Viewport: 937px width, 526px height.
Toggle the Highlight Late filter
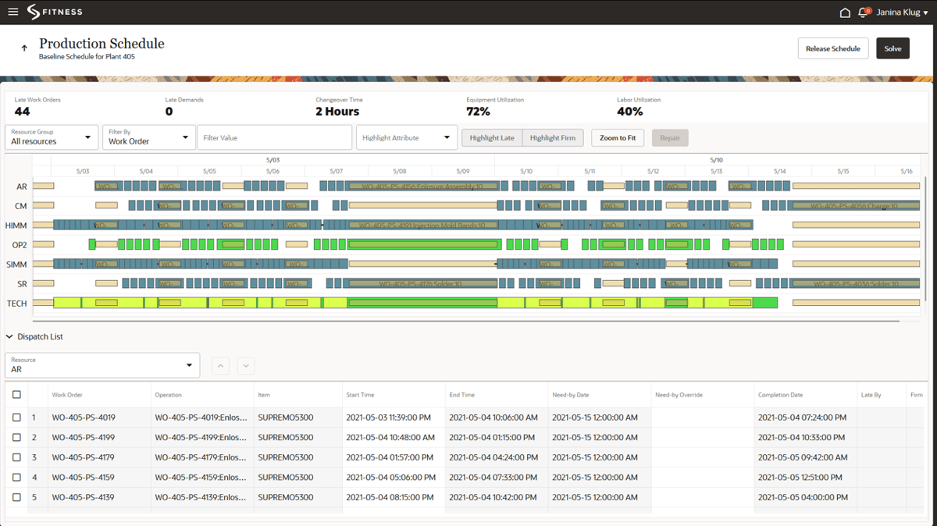(x=491, y=137)
